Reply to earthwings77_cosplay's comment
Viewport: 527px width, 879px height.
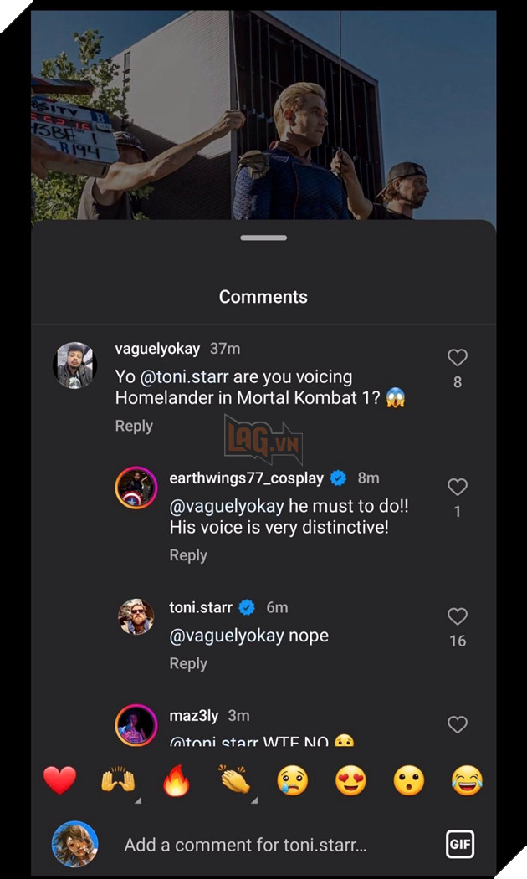click(x=188, y=555)
